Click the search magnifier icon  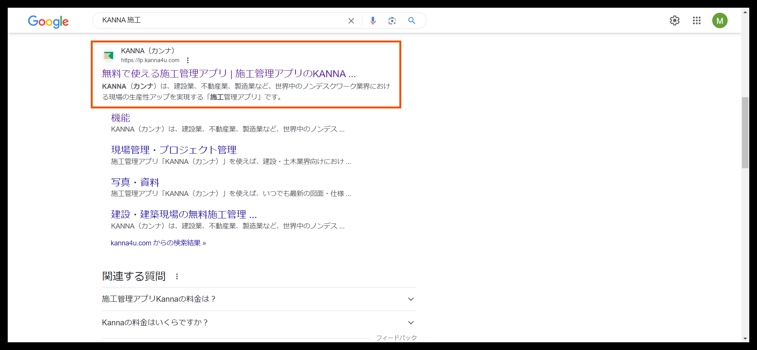pyautogui.click(x=411, y=20)
